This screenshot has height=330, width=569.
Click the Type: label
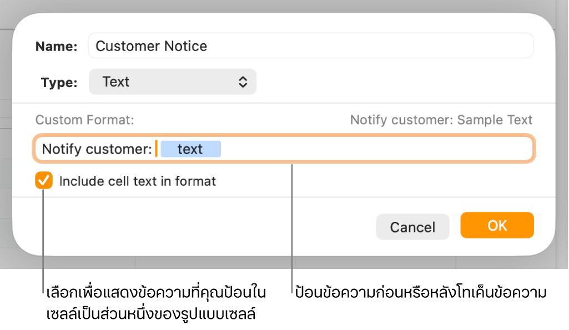pyautogui.click(x=59, y=83)
